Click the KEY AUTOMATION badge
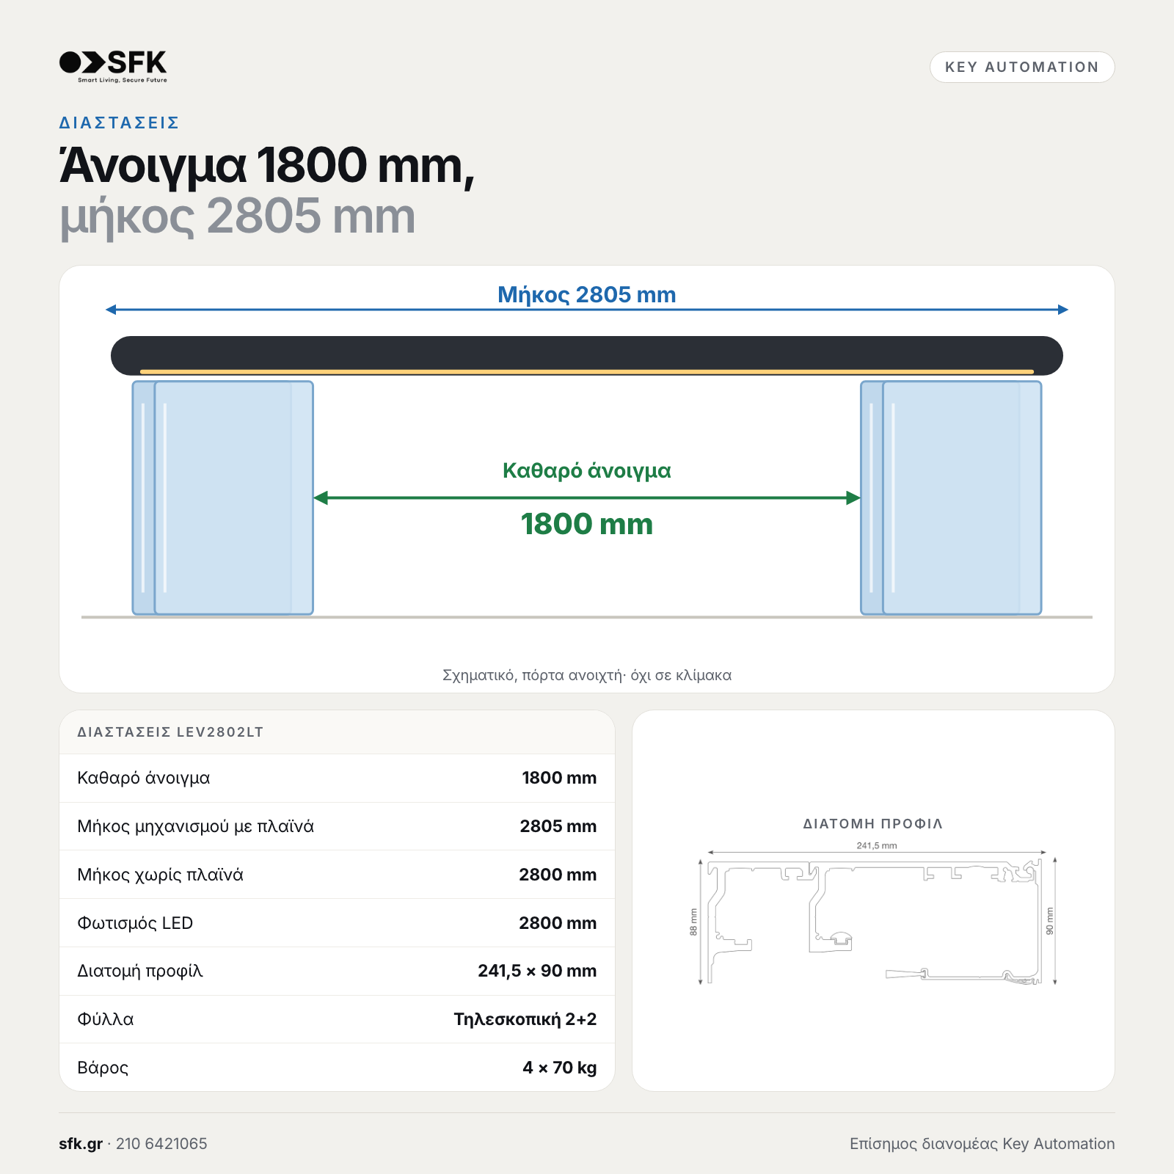 1022,67
